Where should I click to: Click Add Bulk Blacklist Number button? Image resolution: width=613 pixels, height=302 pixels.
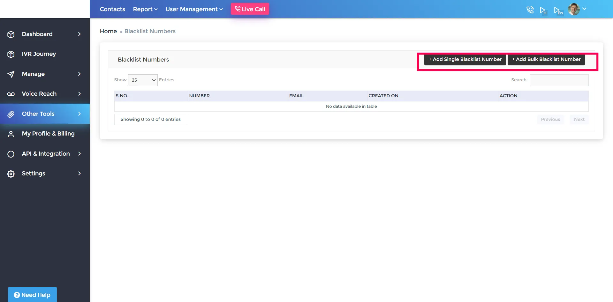point(546,59)
